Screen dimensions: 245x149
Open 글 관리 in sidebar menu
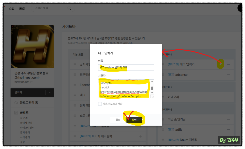click(x=24, y=118)
